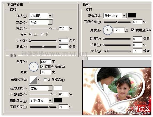Toggle 使用全局光(G) checkbox in shading section
This screenshot has height=117, width=153.
pos(42,67)
